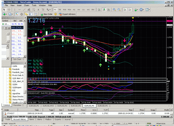Switch chart to M5 timeframe
Screen dimensions: 174x126
[x=60, y=10]
